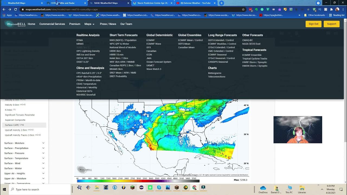The height and width of the screenshot is (195, 347).
Task: Open a new browser tab with plus
Action: tap(221, 3)
